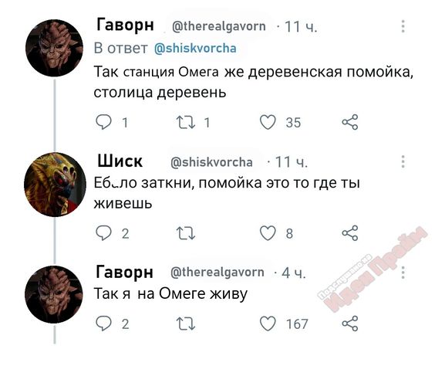Share Гаворн's first tweet
The height and width of the screenshot is (366, 435).
click(350, 122)
